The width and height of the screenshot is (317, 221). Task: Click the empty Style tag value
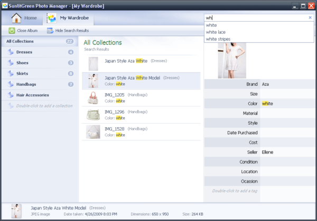[287, 123]
